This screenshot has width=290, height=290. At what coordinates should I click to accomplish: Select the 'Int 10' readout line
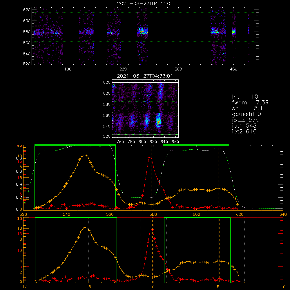click(x=245, y=97)
